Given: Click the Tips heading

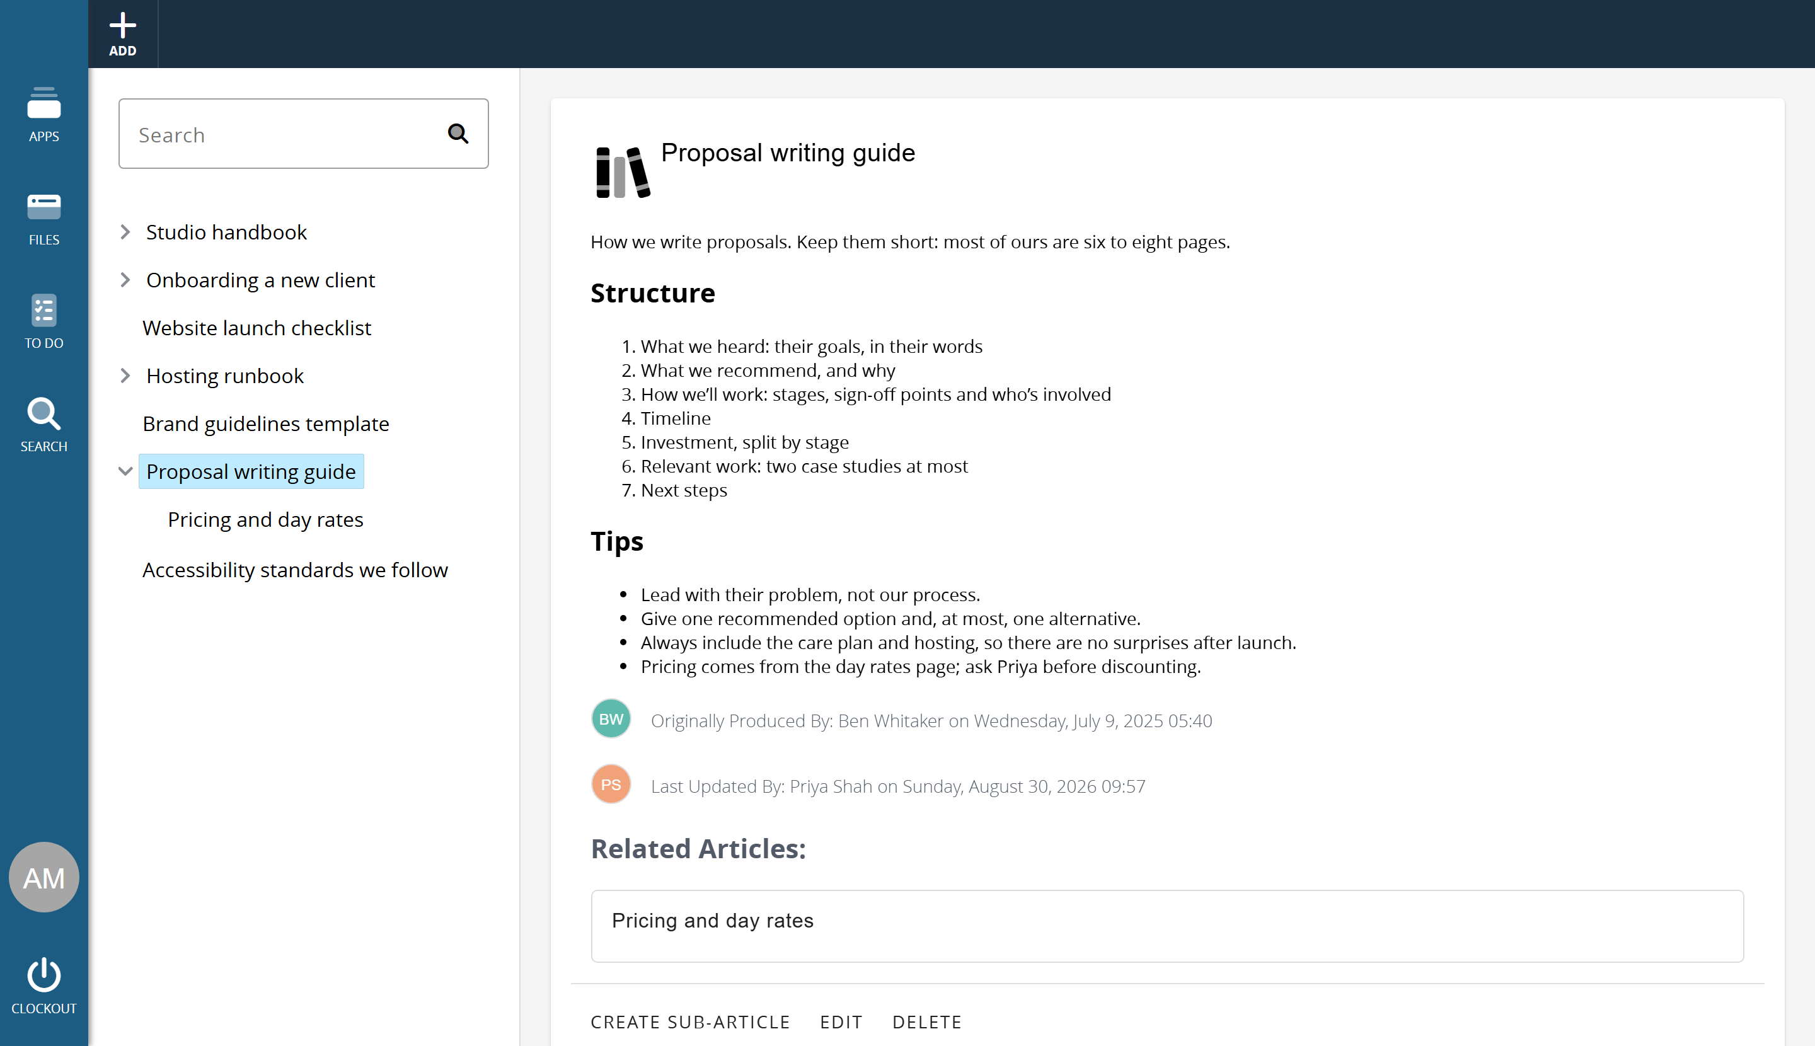Looking at the screenshot, I should pyautogui.click(x=616, y=541).
